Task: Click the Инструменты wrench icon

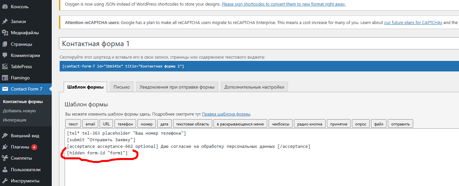Action: (x=5, y=181)
